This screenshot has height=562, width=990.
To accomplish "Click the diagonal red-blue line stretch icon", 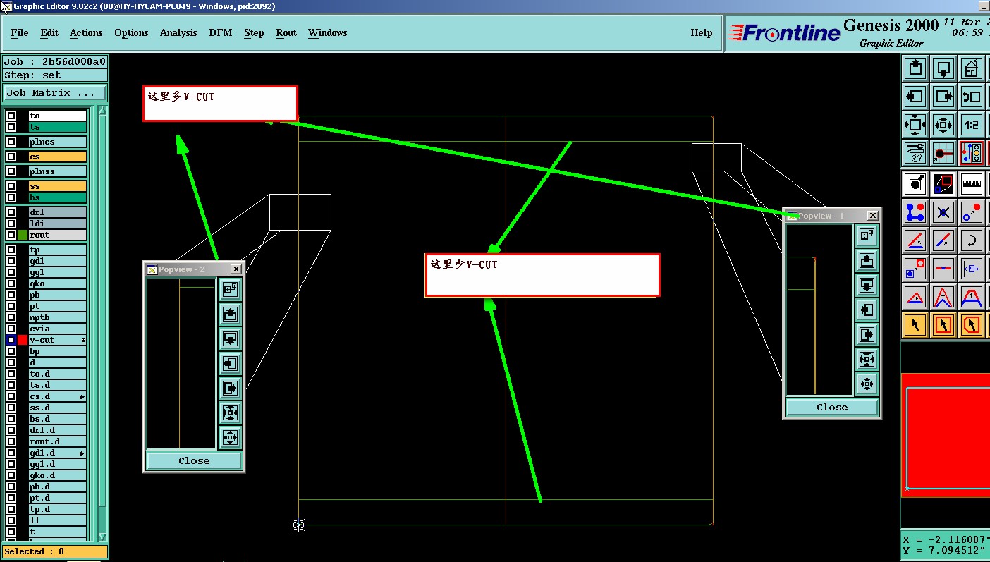I will pos(943,240).
